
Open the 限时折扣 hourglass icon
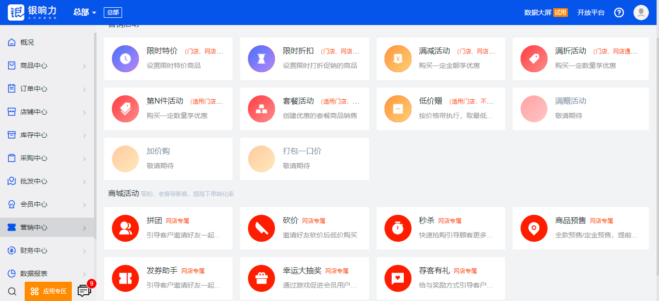[x=261, y=59]
